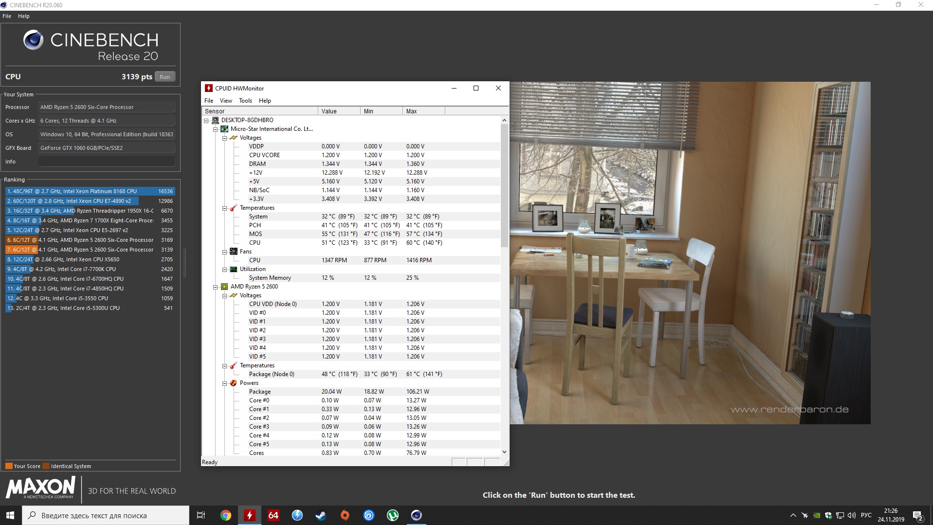This screenshot has width=933, height=525.
Task: Switch to Cinebench in the taskbar
Action: point(417,515)
